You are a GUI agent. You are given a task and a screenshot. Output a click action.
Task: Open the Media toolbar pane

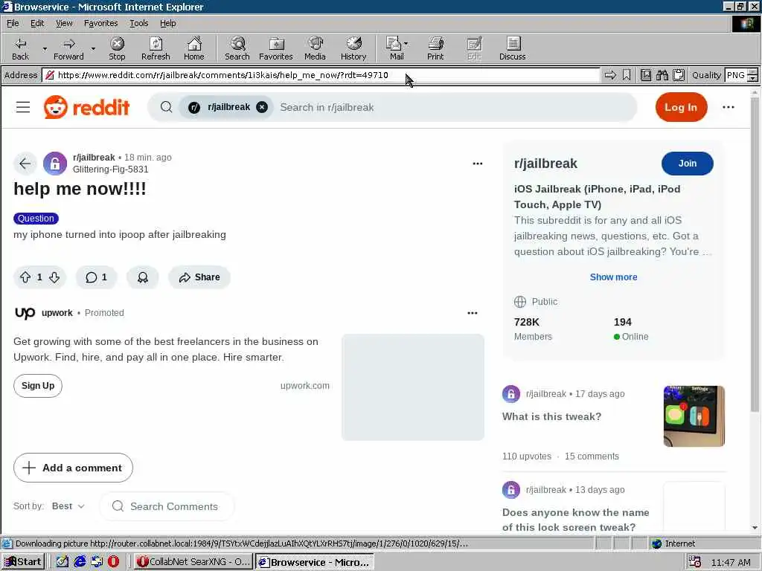315,48
